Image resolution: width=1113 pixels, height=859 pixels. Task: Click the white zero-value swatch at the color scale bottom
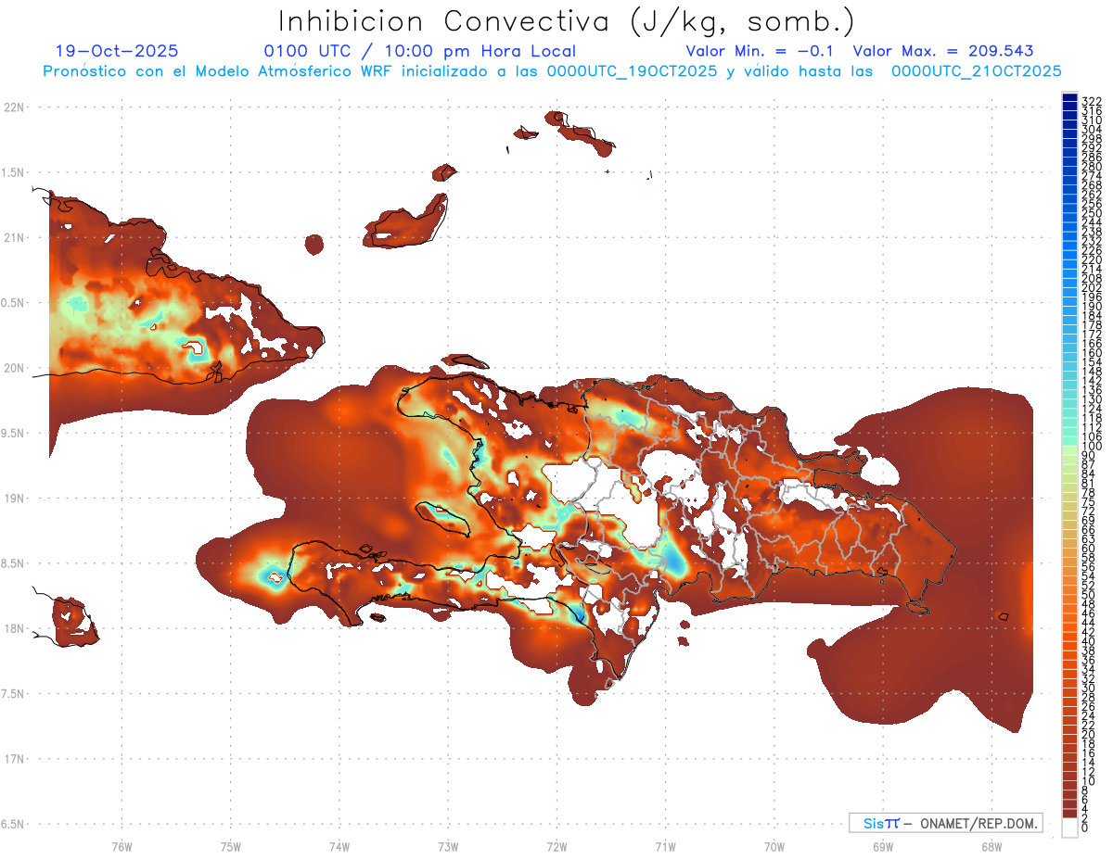pos(1069,828)
